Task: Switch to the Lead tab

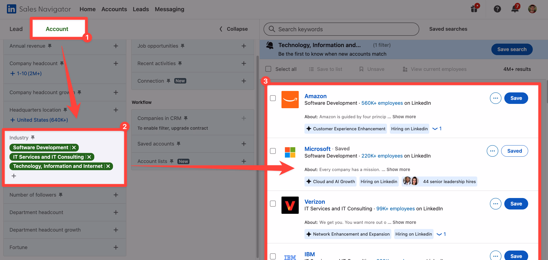Action: 16,29
